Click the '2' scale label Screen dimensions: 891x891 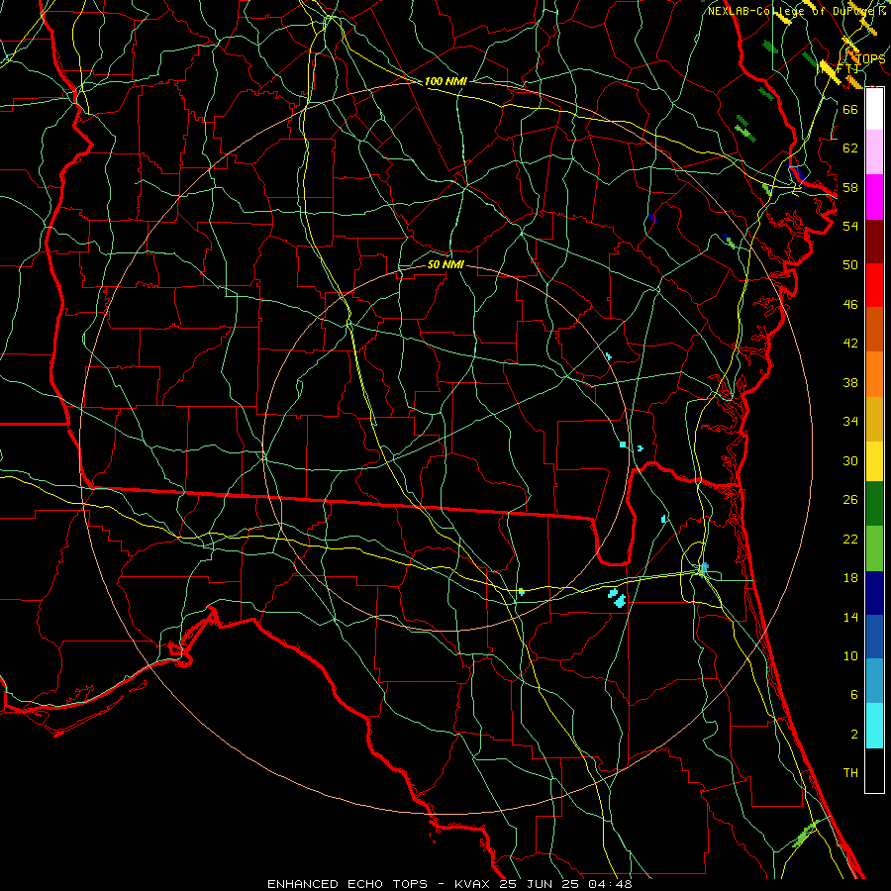tap(854, 735)
